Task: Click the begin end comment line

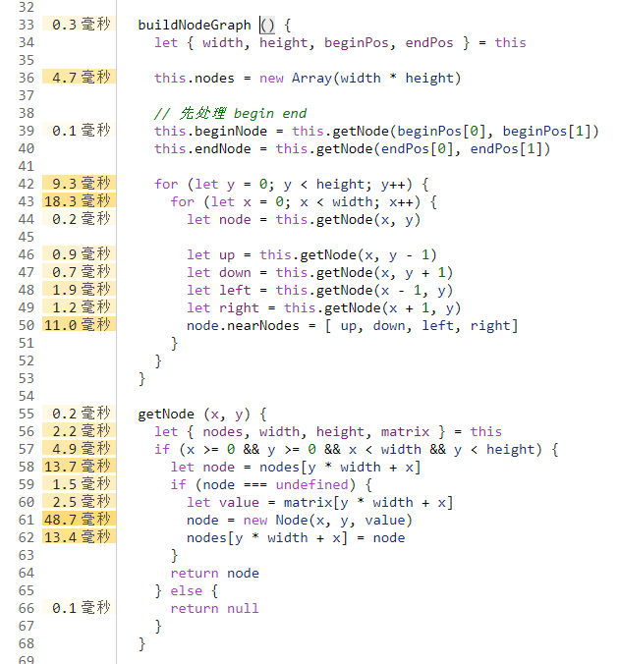Action: pos(230,114)
